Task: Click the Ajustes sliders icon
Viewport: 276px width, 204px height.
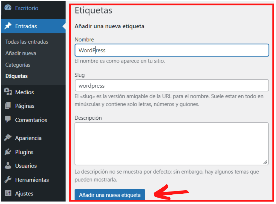Action: (x=8, y=193)
